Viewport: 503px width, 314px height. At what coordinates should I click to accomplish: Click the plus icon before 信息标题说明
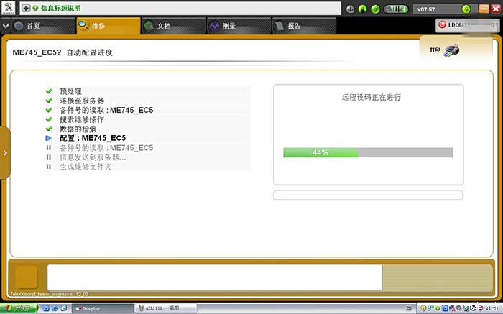coord(27,9)
